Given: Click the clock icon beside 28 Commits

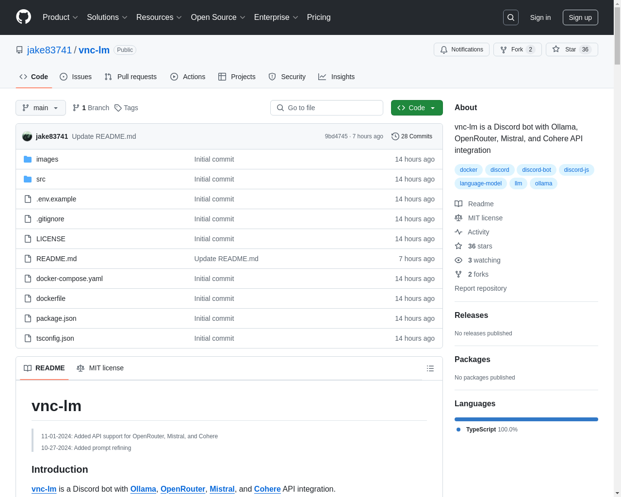Looking at the screenshot, I should [x=395, y=136].
